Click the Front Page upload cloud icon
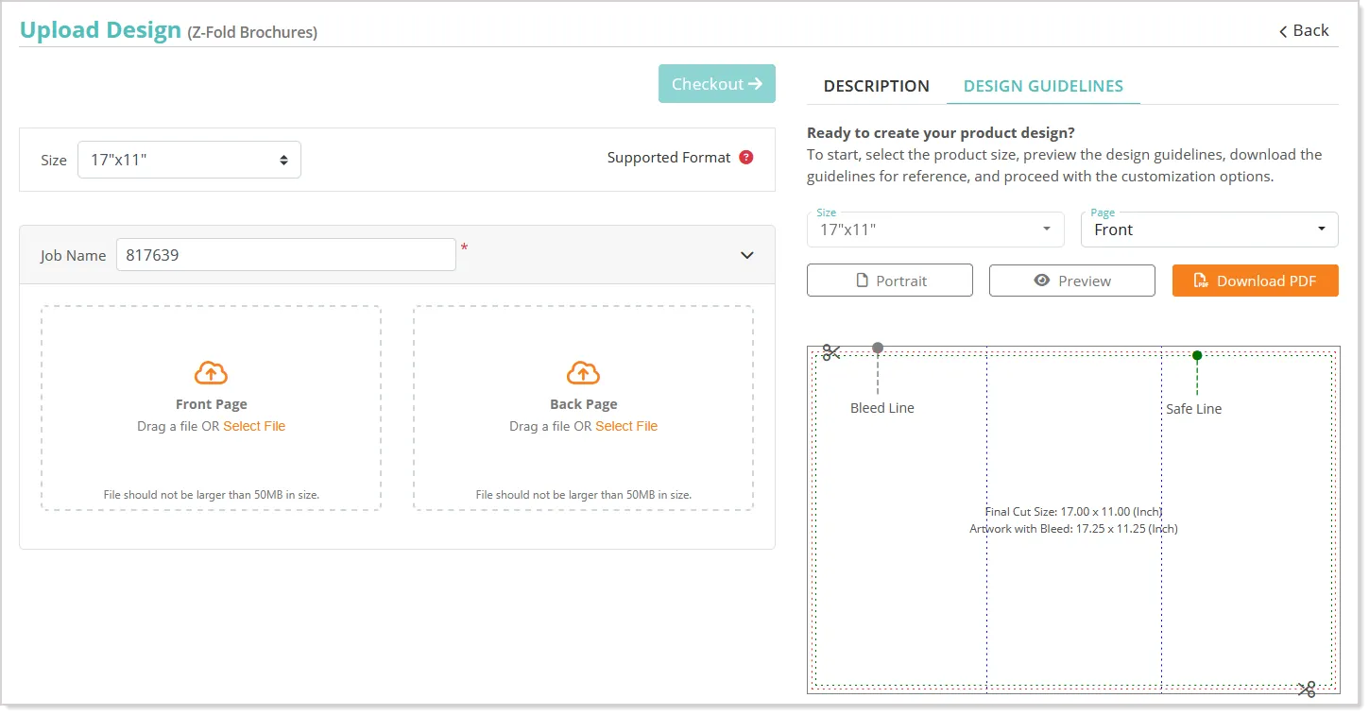This screenshot has width=1369, height=715. pyautogui.click(x=211, y=373)
